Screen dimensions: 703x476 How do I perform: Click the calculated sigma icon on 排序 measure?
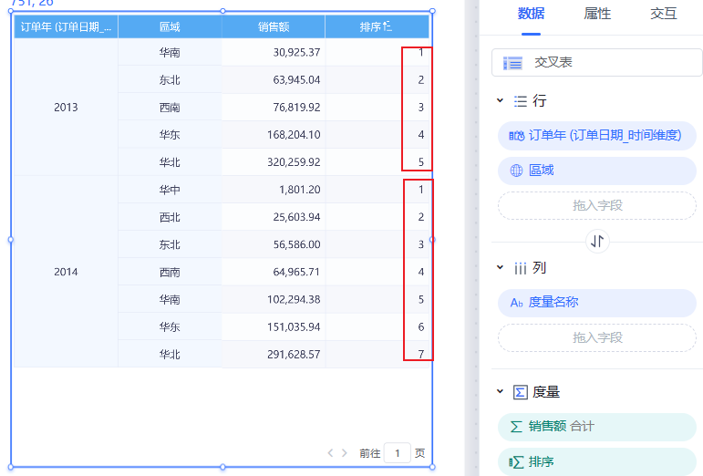pyautogui.click(x=516, y=461)
